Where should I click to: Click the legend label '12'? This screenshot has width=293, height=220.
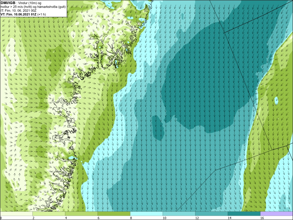pos(197,218)
